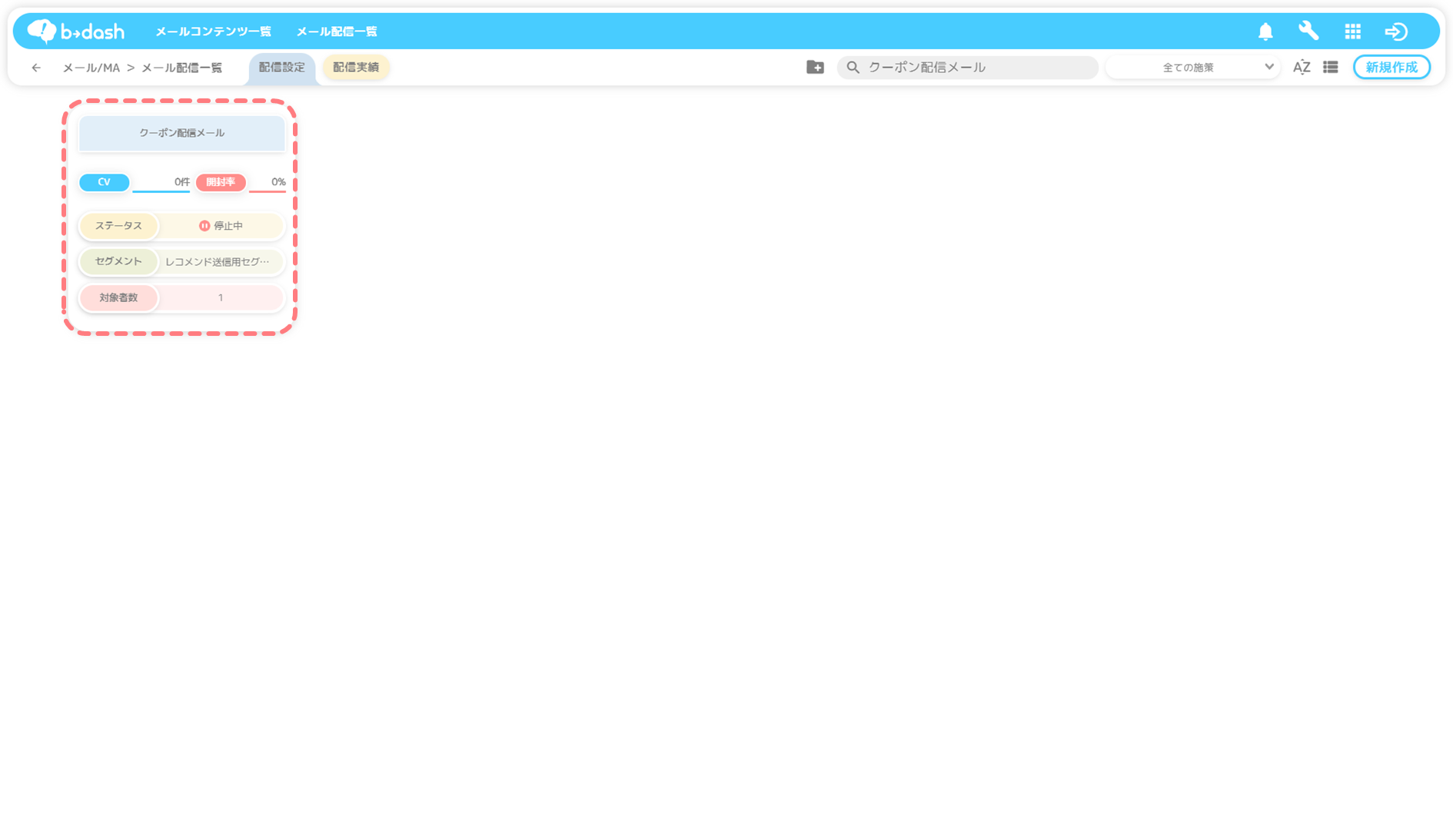Click the search magnifier icon
The width and height of the screenshot is (1453, 817).
coord(853,68)
